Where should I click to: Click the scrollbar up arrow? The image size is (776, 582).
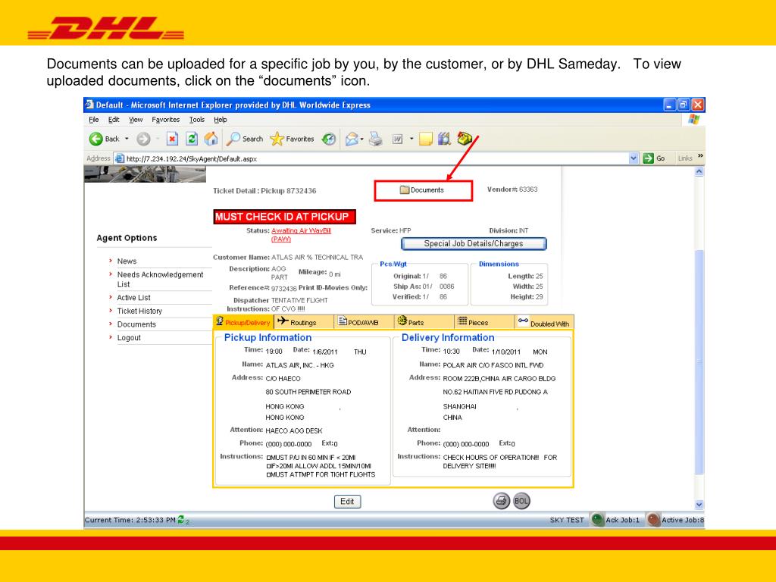point(699,172)
